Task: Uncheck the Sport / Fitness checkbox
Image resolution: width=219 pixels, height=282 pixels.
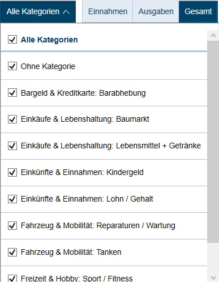Action: pyautogui.click(x=12, y=278)
